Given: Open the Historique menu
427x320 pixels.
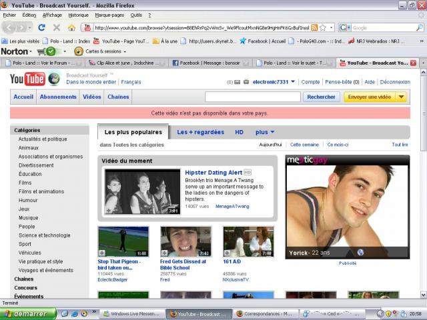Looking at the screenshot, I should pos(79,15).
